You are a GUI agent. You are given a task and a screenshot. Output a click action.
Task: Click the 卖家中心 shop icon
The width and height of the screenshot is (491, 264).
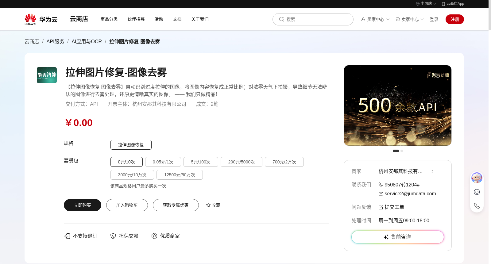pos(398,19)
